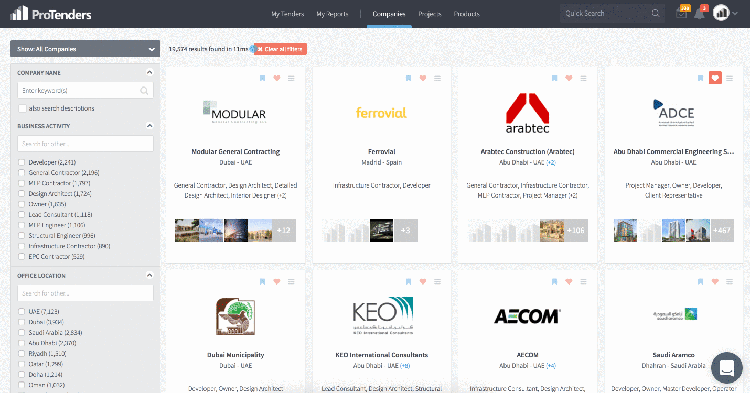Open Show: All Companies dropdown

(85, 49)
